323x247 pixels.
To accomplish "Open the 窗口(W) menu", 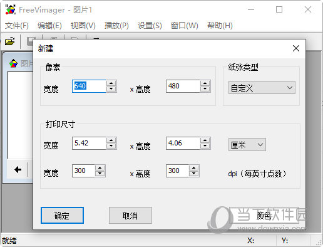I will 184,26.
